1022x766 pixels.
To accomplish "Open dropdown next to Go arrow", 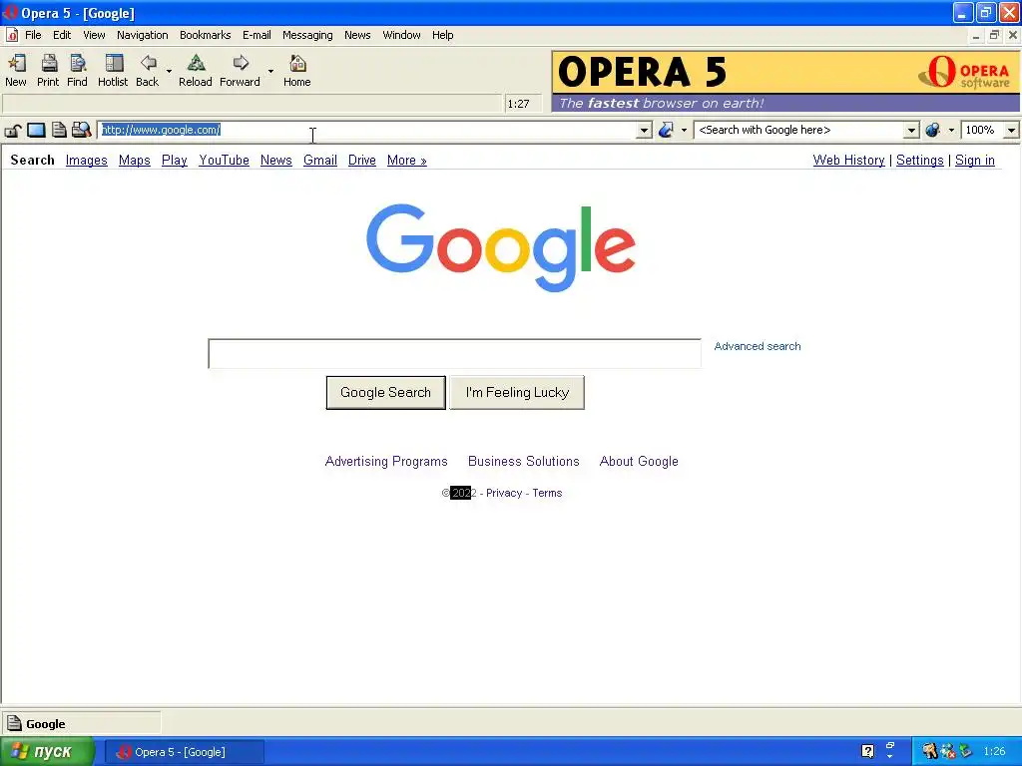I will click(x=684, y=131).
